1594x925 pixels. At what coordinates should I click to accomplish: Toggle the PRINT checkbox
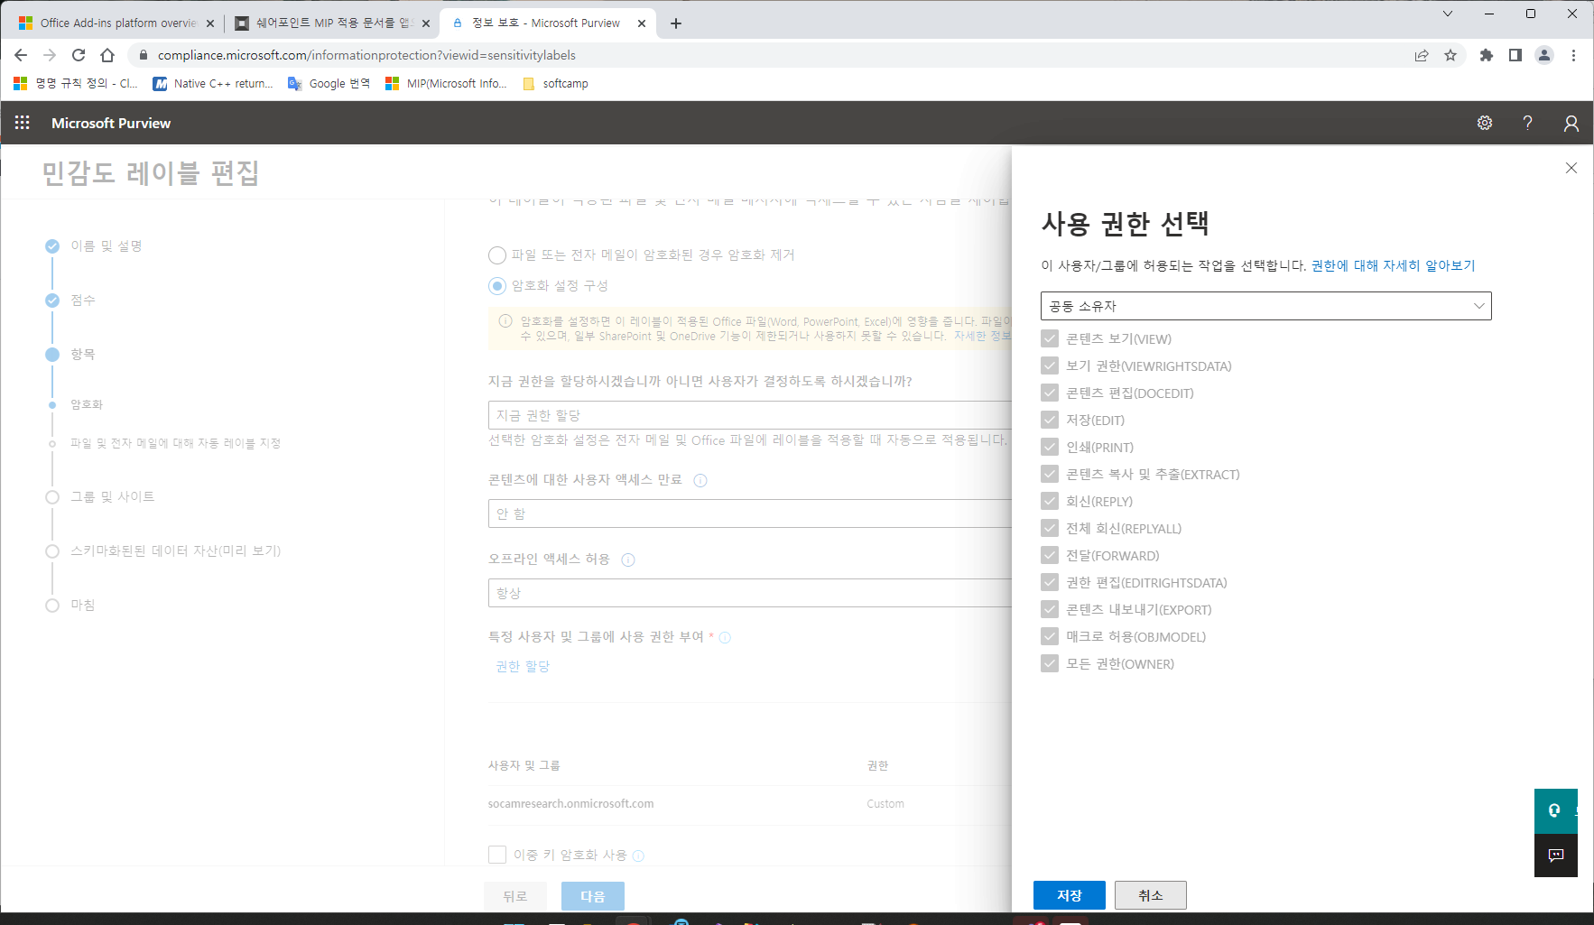pos(1050,447)
